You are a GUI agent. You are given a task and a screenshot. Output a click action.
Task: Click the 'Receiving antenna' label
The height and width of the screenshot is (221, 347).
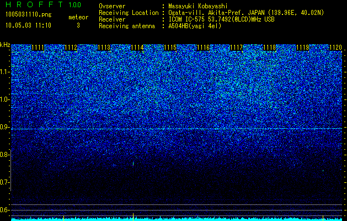click(127, 26)
